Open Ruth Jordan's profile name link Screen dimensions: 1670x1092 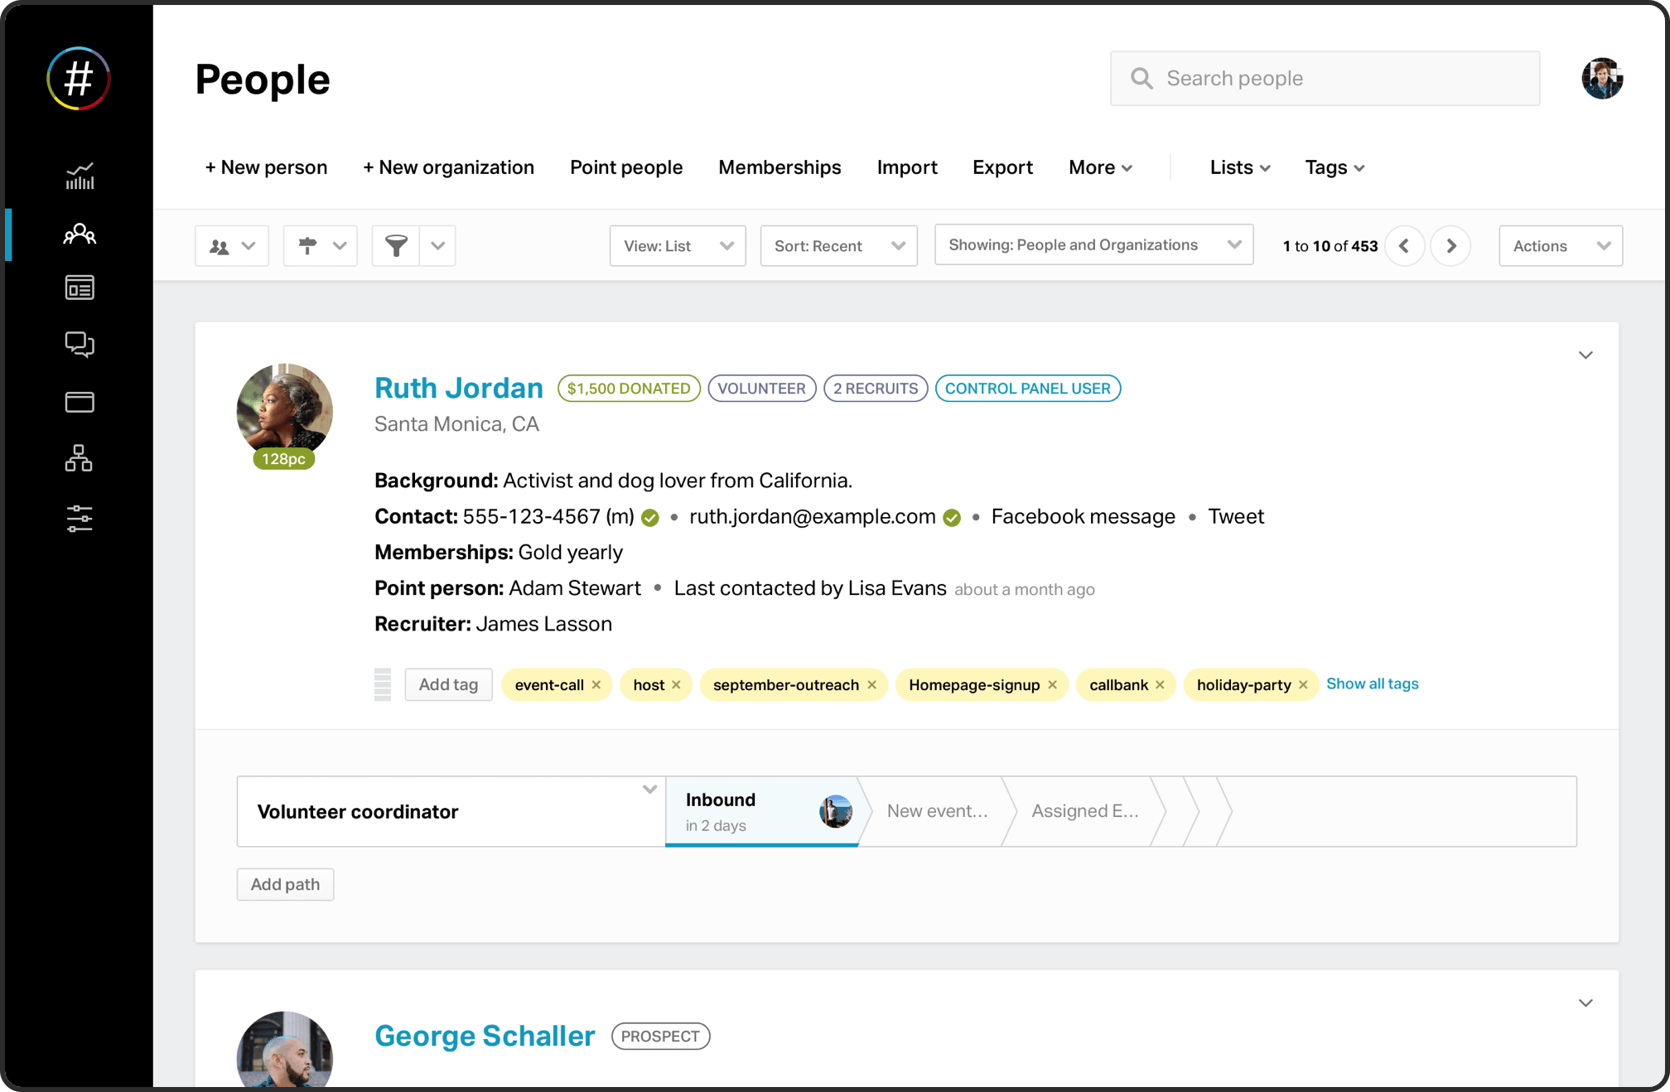459,388
